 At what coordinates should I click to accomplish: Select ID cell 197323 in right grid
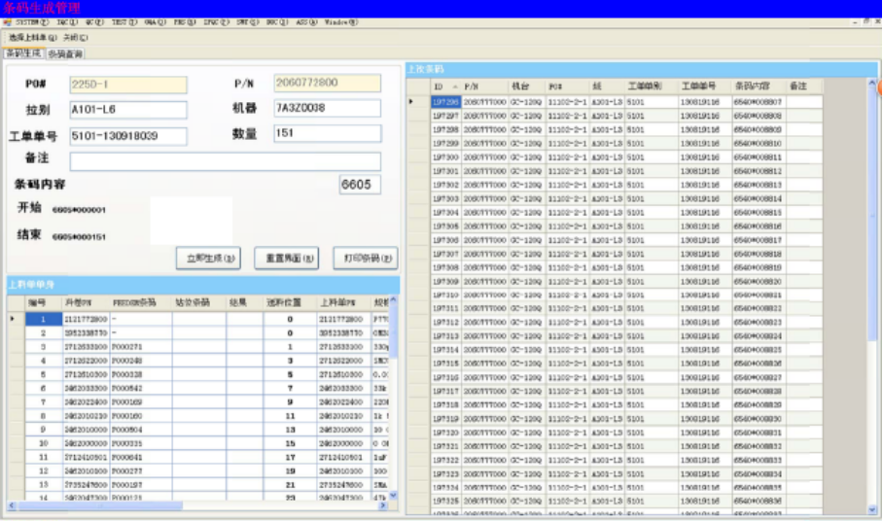[446, 473]
